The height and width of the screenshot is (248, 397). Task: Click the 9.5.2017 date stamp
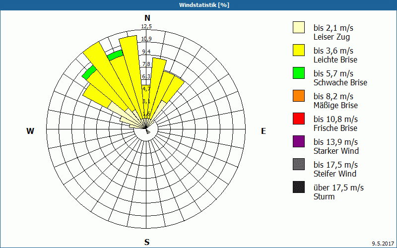pyautogui.click(x=383, y=244)
